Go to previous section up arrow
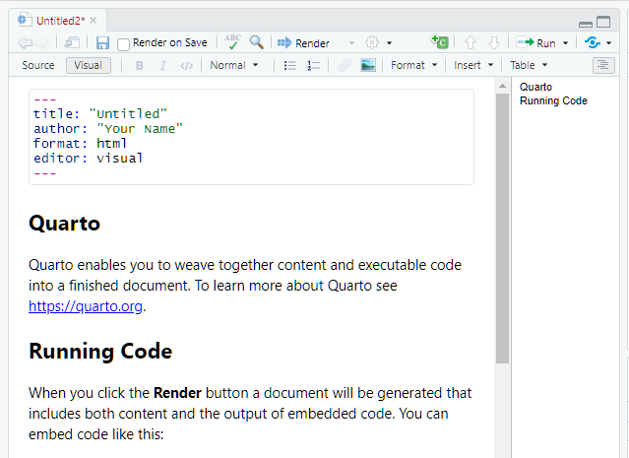Image resolution: width=629 pixels, height=458 pixels. point(471,42)
